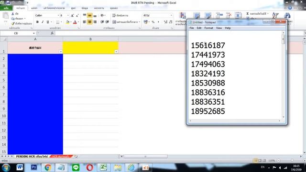Screen dimensions: 306x172
Task: Select row 8 header
Action: tap(4, 101)
